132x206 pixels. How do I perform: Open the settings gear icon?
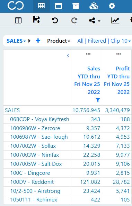[112, 6]
